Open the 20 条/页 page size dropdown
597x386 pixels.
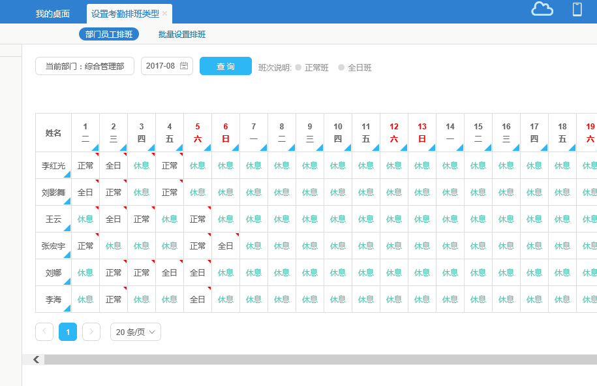pos(135,332)
